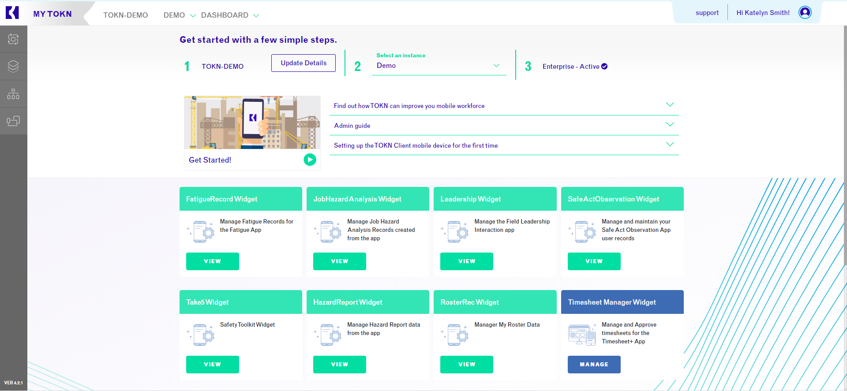Open the DEMO menu in header
Screen dimensions: 847x391
click(x=179, y=15)
